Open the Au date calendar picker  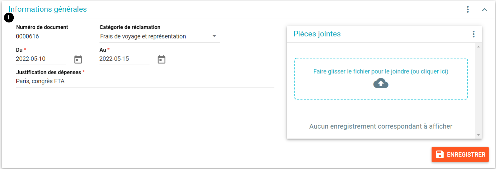click(x=162, y=59)
